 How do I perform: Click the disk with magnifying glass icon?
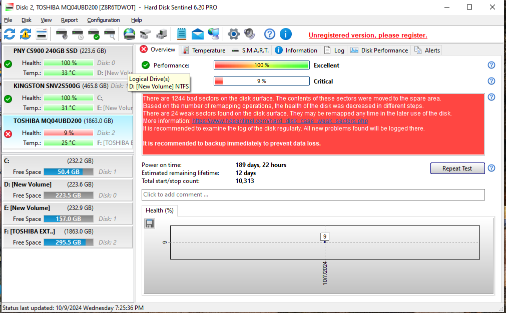tap(110, 34)
